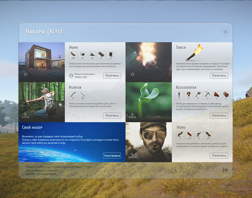Click Получить for the Hunter kit
252x198 pixels.
pos(112,116)
